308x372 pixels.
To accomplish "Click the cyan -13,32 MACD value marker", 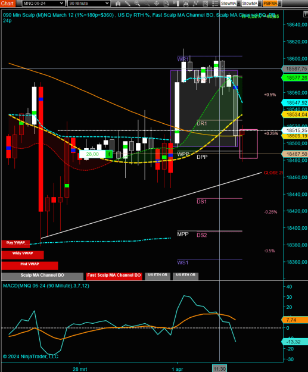I will [295, 342].
